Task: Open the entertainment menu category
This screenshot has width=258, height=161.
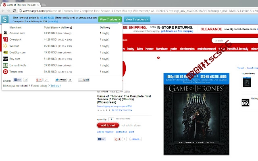Action: coord(207,49)
